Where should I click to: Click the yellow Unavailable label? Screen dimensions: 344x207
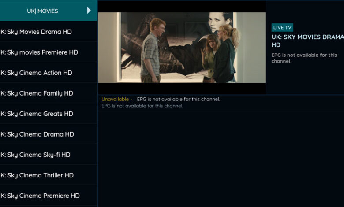click(117, 99)
